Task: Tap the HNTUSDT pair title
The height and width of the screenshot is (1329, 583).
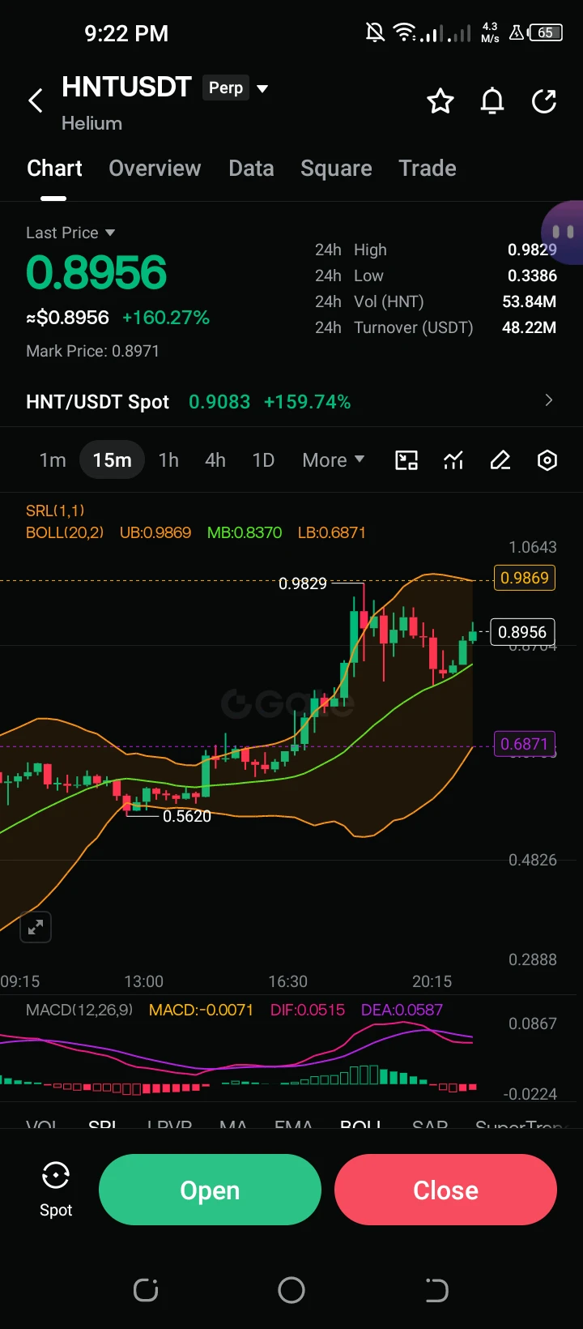Action: [126, 87]
